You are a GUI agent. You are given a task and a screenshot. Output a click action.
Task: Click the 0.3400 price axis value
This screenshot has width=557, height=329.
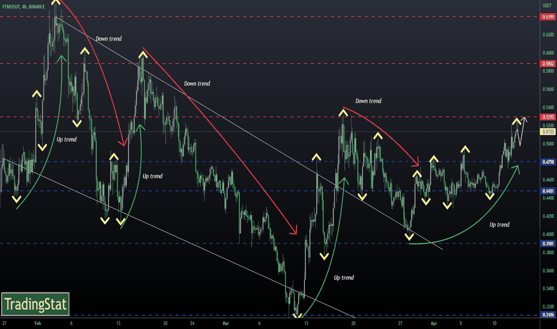(x=548, y=288)
